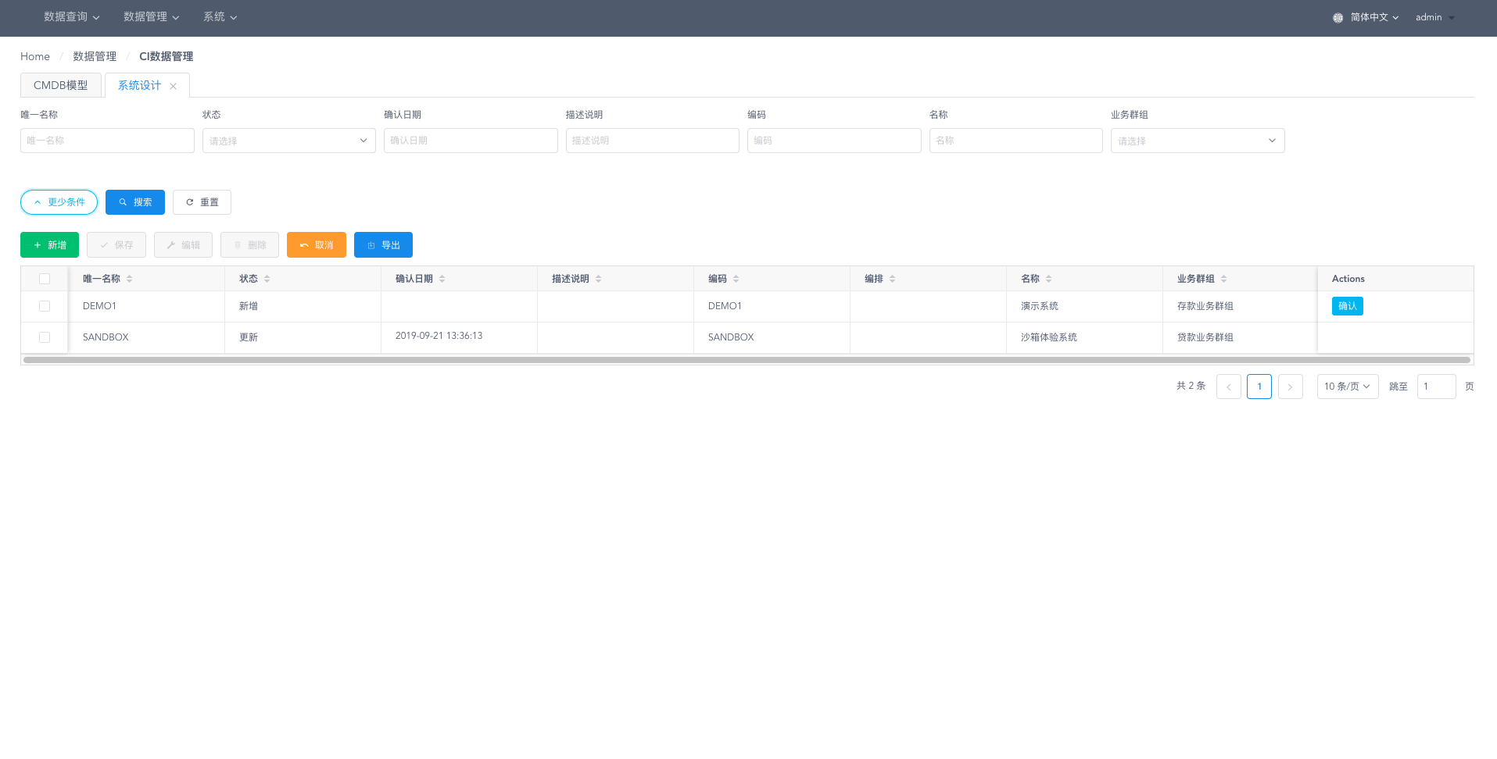Focus the 描述说明 filter input
1497x759 pixels.
653,141
